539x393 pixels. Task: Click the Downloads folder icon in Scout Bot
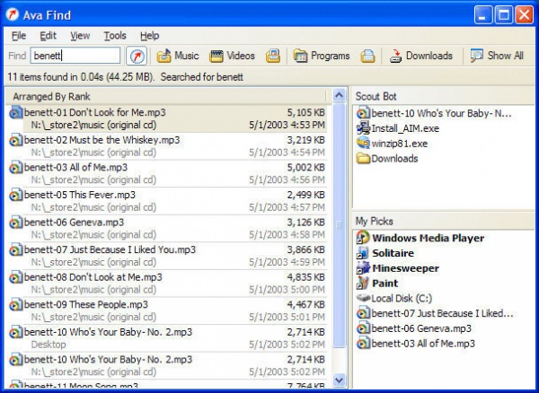363,159
